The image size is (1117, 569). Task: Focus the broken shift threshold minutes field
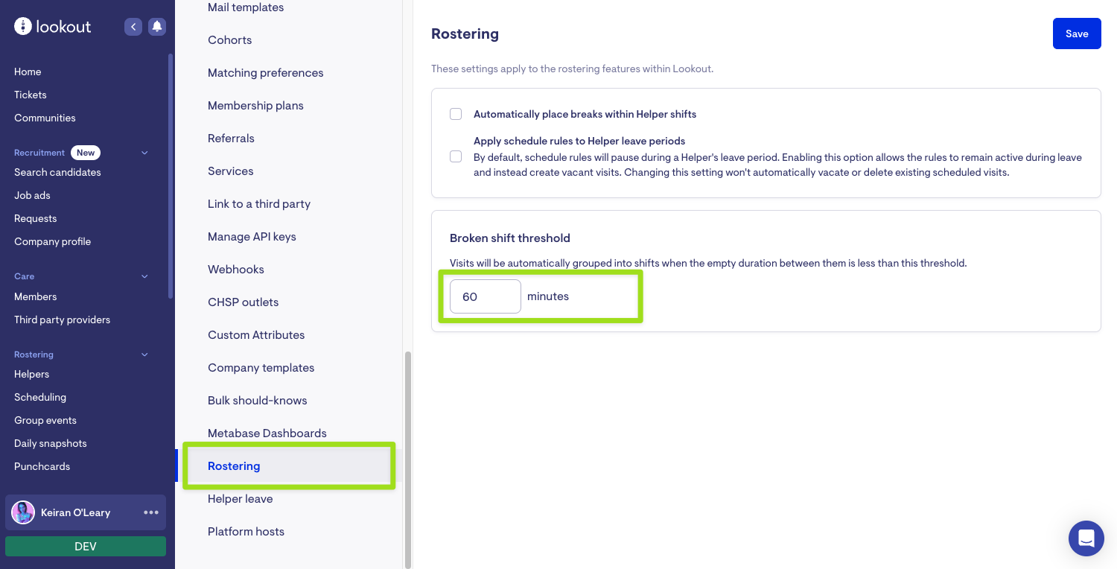pyautogui.click(x=485, y=296)
